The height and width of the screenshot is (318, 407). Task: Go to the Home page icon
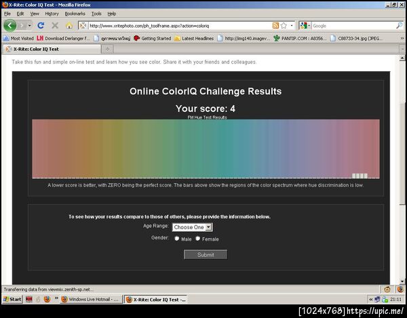coord(69,25)
